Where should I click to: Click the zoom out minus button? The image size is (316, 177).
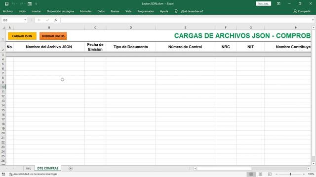click(x=276, y=174)
